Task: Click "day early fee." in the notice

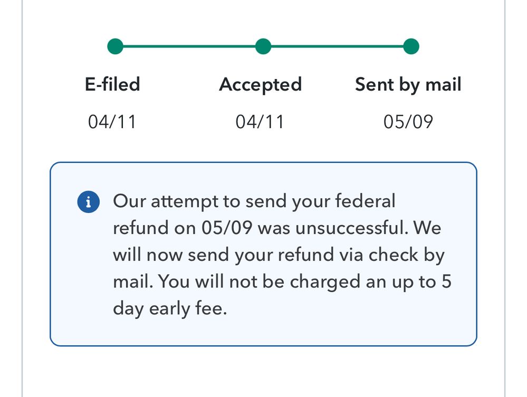Action: click(169, 309)
